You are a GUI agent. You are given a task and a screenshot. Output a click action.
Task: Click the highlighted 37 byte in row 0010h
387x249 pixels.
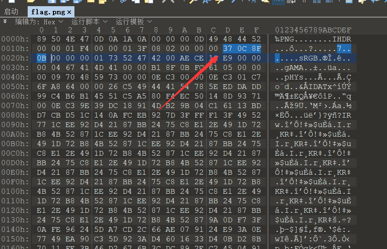[x=227, y=49]
